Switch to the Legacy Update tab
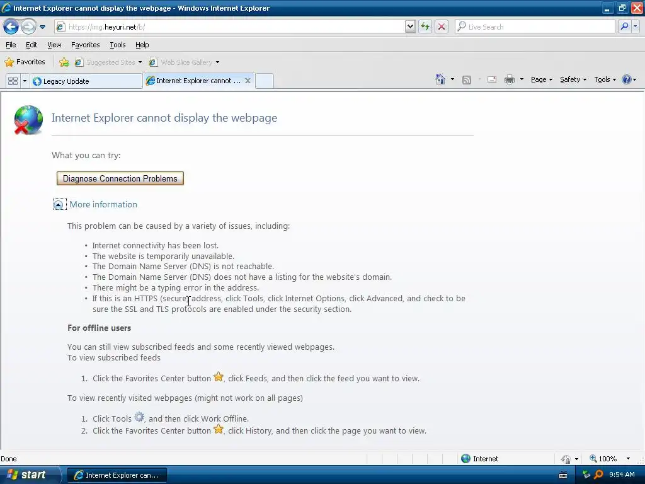Image resolution: width=645 pixels, height=484 pixels. coord(86,81)
